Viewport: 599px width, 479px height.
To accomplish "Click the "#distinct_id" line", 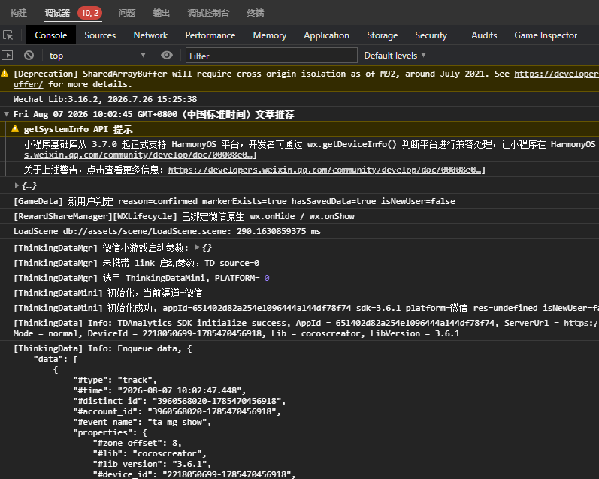I will (x=179, y=401).
